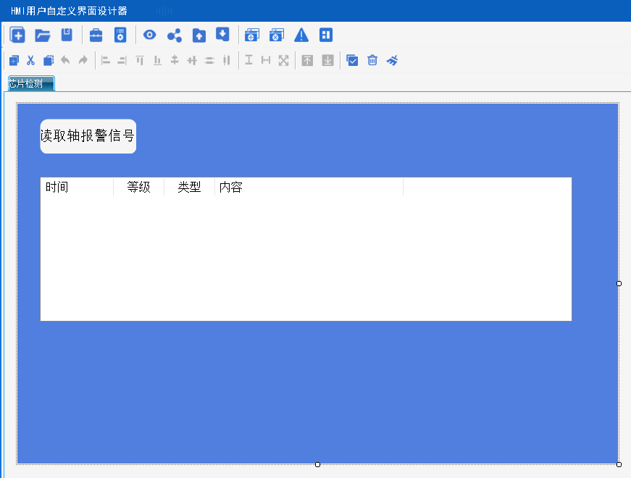Delete window page with x icon
This screenshot has height=478, width=631.
277,35
